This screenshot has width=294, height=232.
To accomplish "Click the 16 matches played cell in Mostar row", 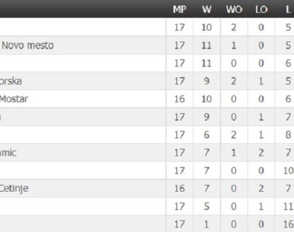I will click(179, 99).
